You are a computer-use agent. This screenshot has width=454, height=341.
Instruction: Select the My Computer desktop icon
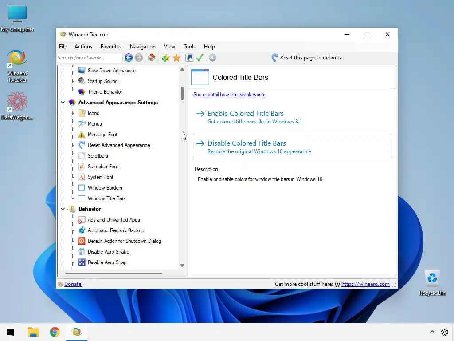coord(17,19)
